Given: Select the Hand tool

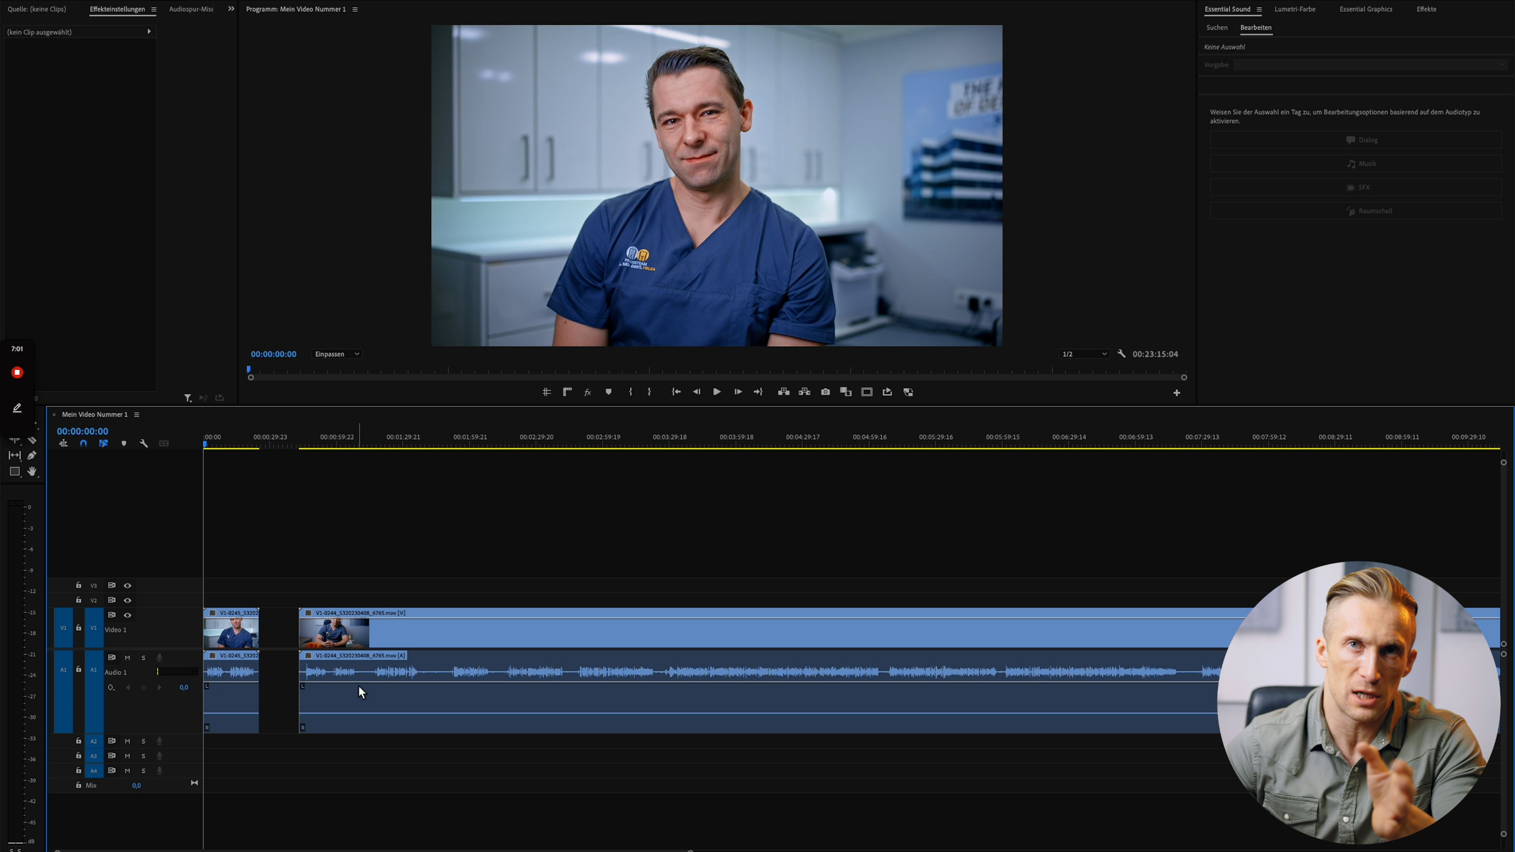Looking at the screenshot, I should (32, 472).
